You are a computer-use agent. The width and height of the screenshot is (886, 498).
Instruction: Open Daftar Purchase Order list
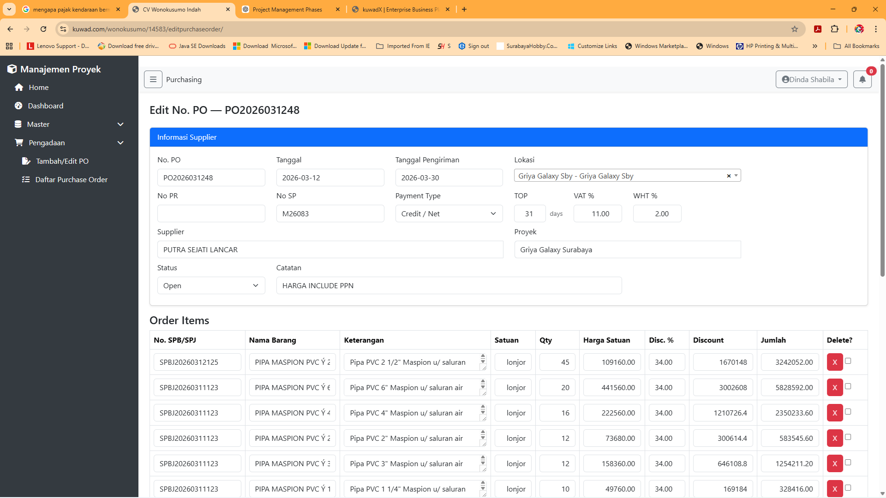point(71,179)
